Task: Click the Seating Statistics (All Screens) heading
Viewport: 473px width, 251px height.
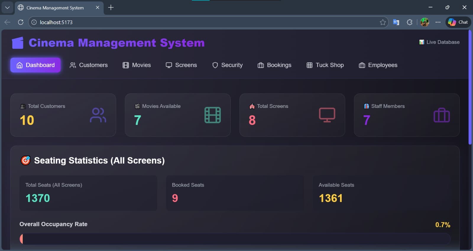Action: (x=99, y=160)
